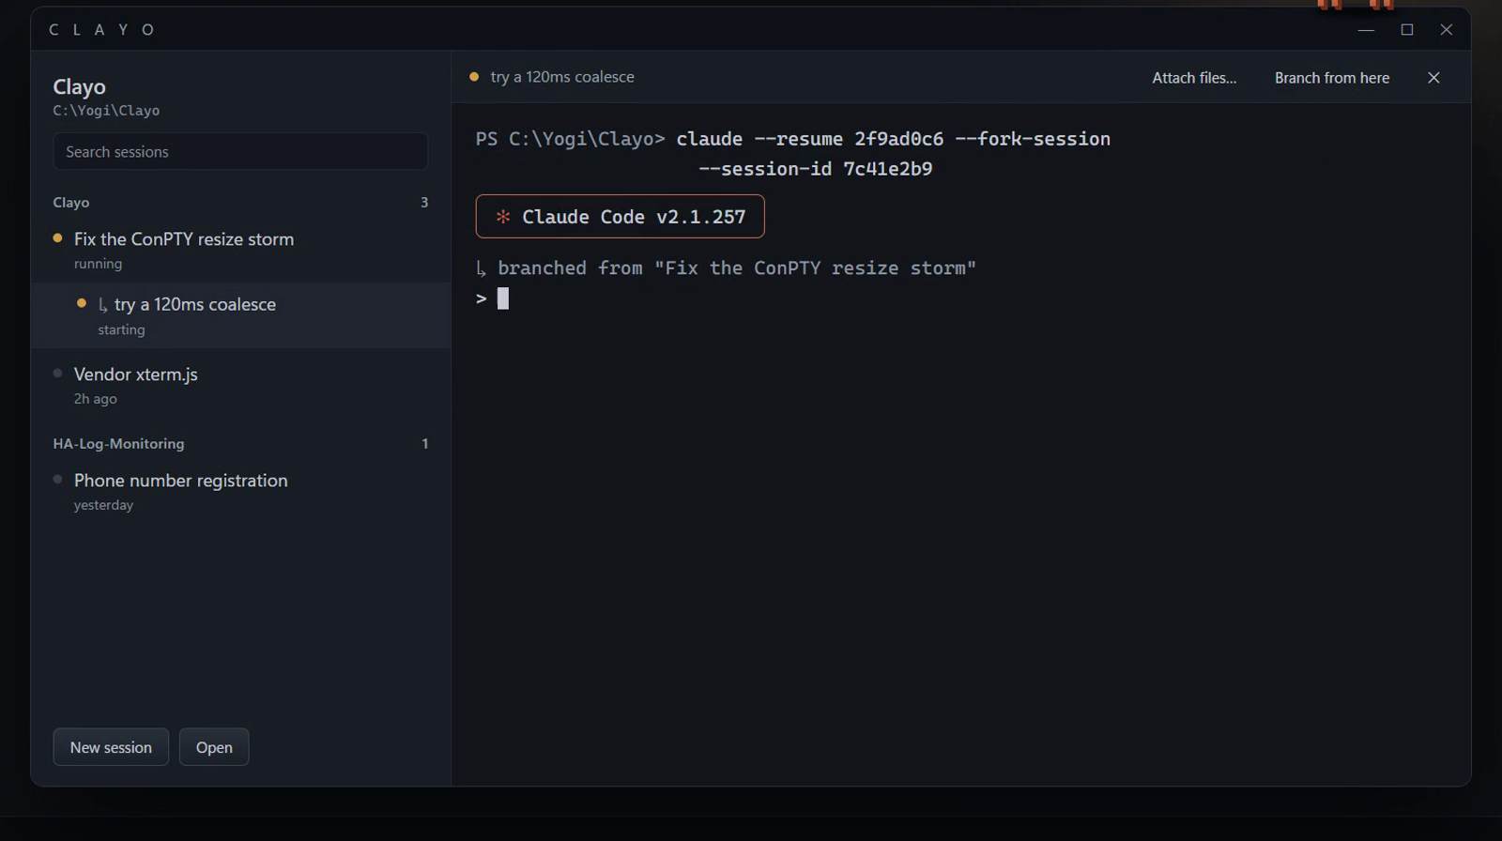Screen dimensions: 1502x841
Task: Click the branch arrow icon in sidebar sub-session
Action: (102, 305)
